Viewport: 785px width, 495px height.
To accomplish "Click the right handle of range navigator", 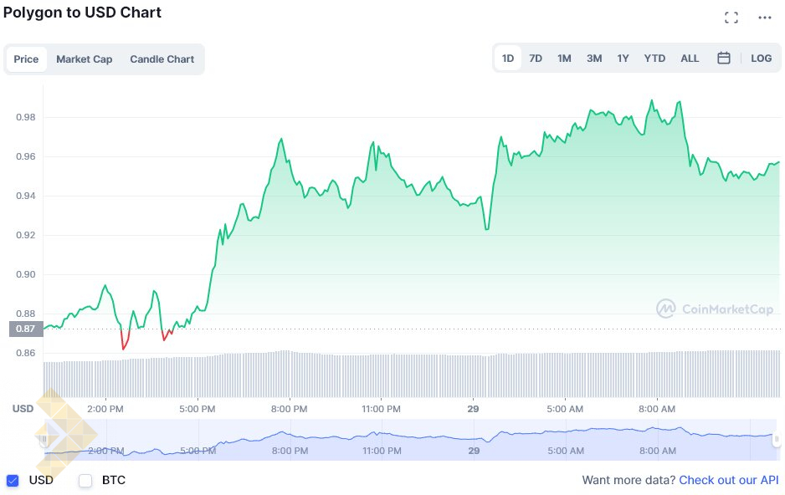I will (777, 439).
